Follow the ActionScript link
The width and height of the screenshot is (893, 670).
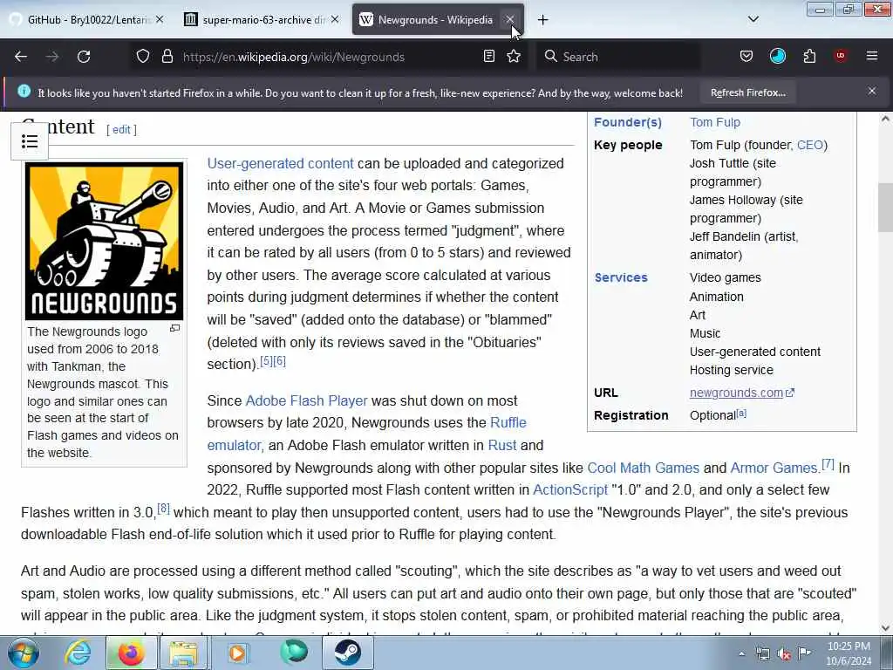(570, 490)
